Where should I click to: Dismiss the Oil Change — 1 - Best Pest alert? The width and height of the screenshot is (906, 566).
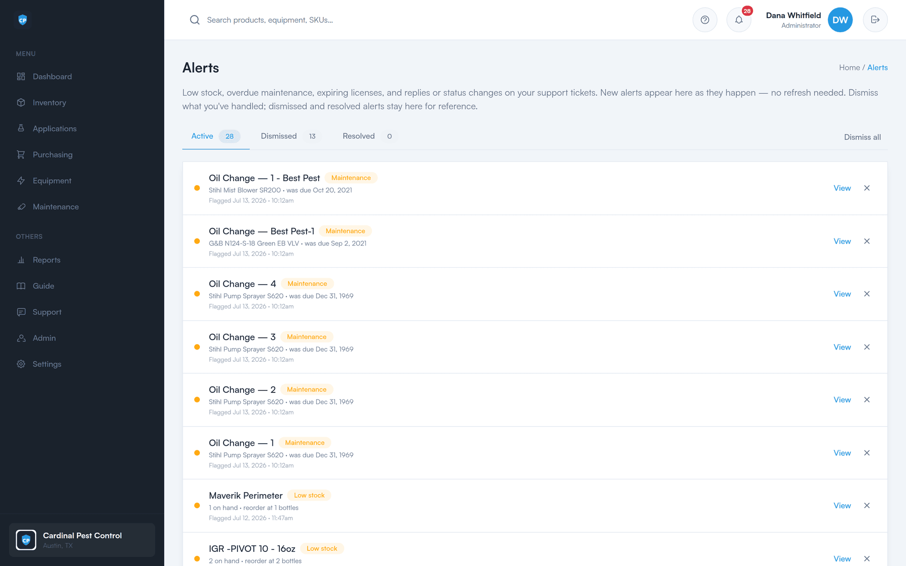click(x=867, y=188)
